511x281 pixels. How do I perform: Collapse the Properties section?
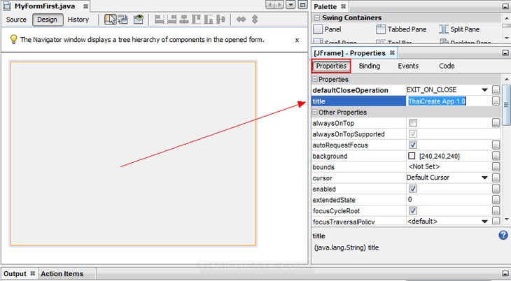click(315, 79)
